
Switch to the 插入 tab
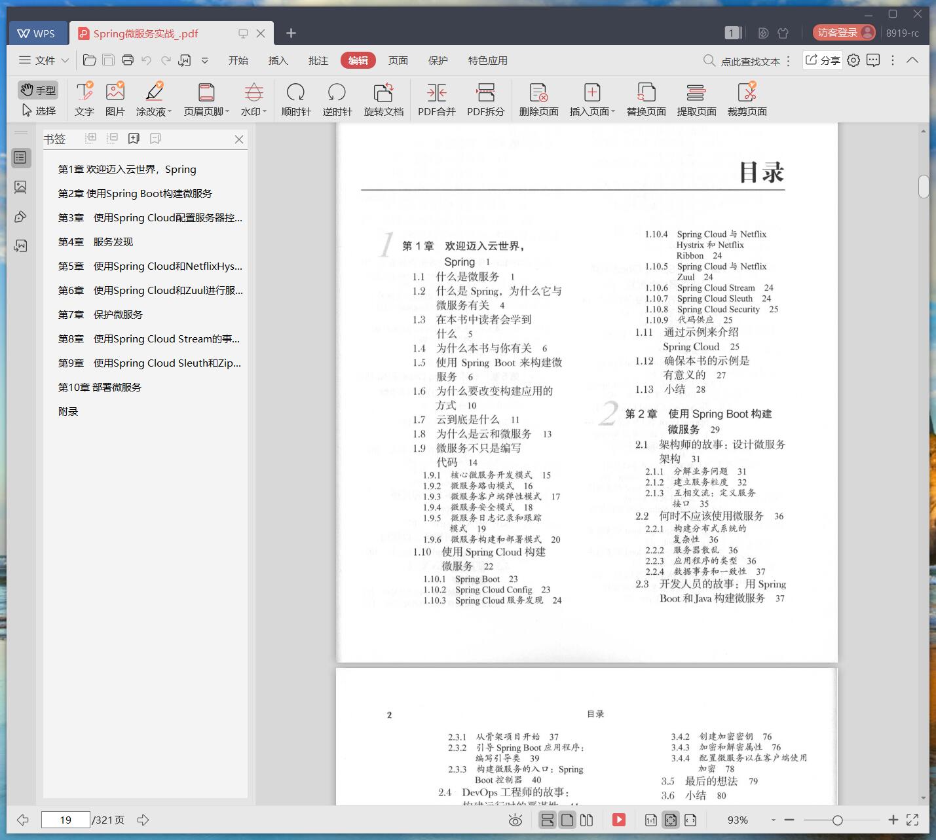(x=278, y=60)
